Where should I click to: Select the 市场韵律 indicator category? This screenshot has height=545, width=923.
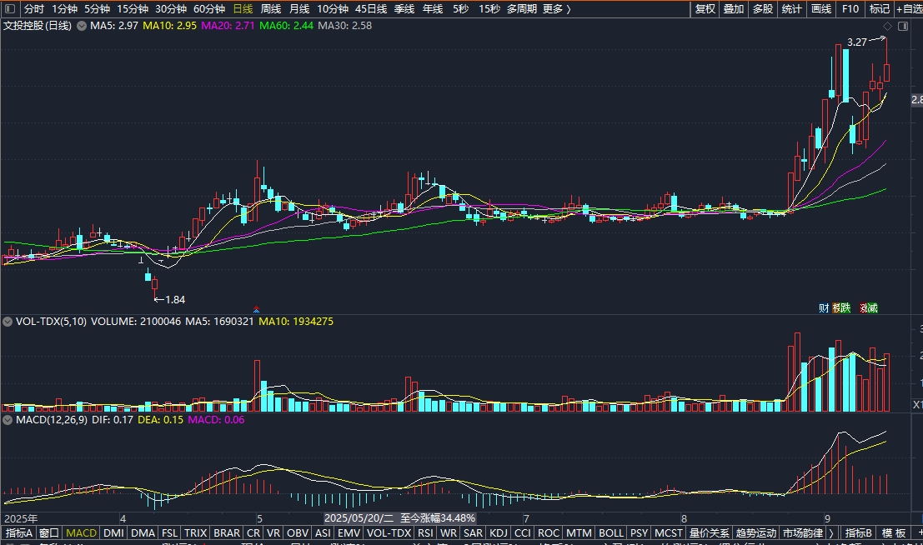click(803, 532)
